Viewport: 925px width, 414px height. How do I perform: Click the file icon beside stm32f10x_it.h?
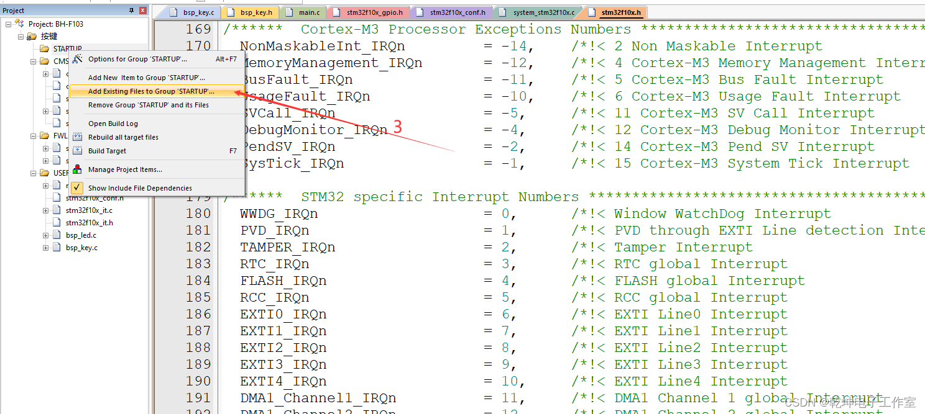pyautogui.click(x=57, y=223)
